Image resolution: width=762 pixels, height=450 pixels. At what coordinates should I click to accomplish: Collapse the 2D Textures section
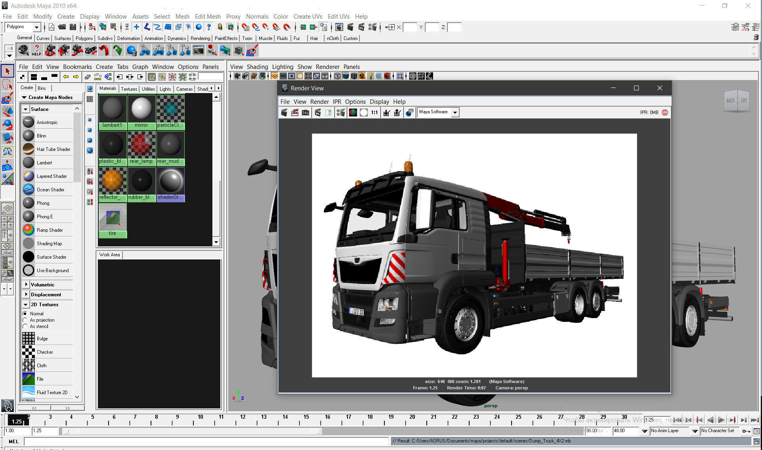(x=26, y=305)
